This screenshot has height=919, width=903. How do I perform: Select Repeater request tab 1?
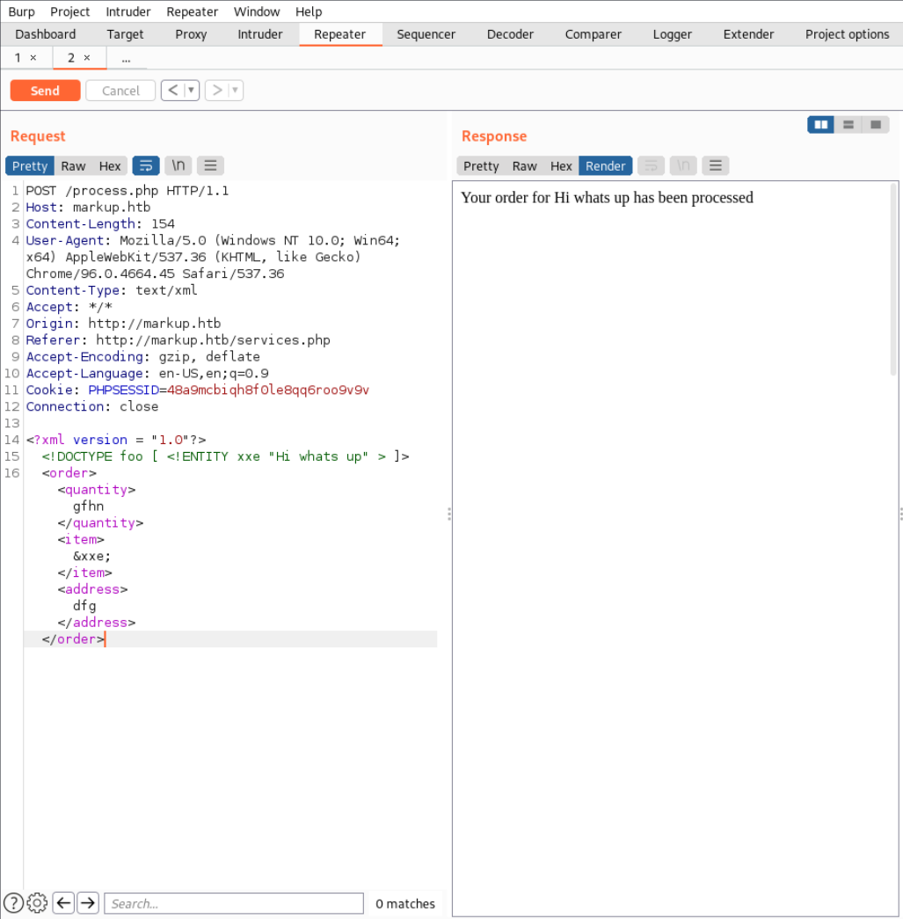click(18, 57)
